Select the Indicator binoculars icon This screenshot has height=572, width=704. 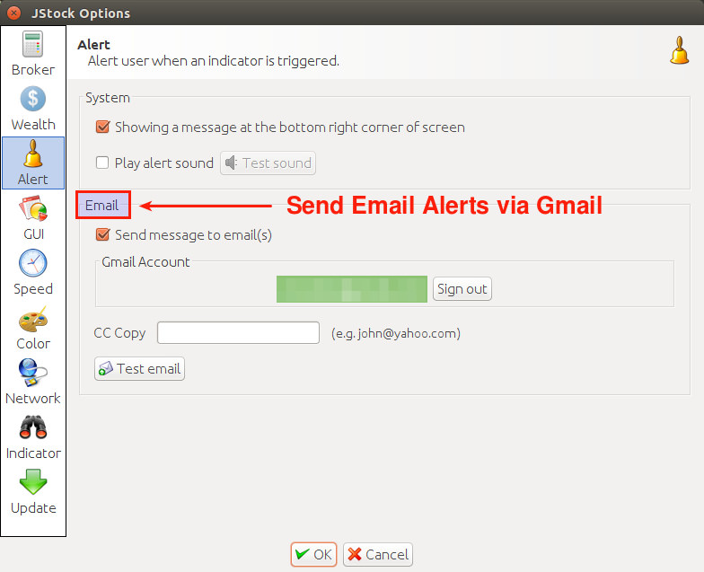32,427
